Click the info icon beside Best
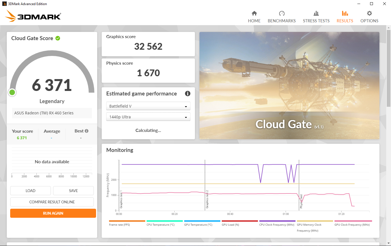Screen dimensions: 391x246 click(87, 131)
